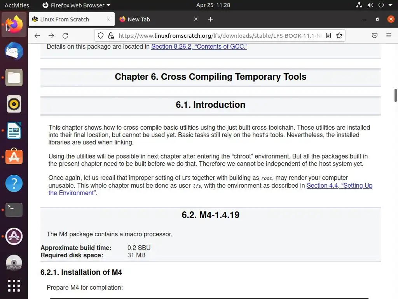This screenshot has width=398, height=299.
Task: Open Software Updater in dock
Action: coord(14,236)
